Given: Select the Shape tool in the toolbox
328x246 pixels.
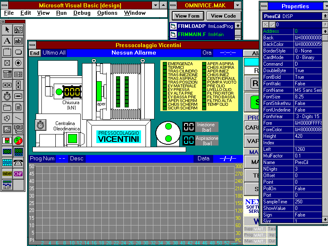Looking at the screenshot, I should [x=7, y=118].
